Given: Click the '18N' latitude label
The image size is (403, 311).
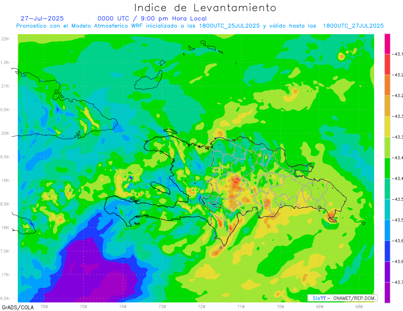Looking at the screenshot, I should (5, 228).
